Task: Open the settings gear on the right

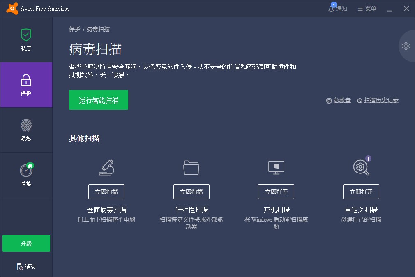Action: coord(406,46)
